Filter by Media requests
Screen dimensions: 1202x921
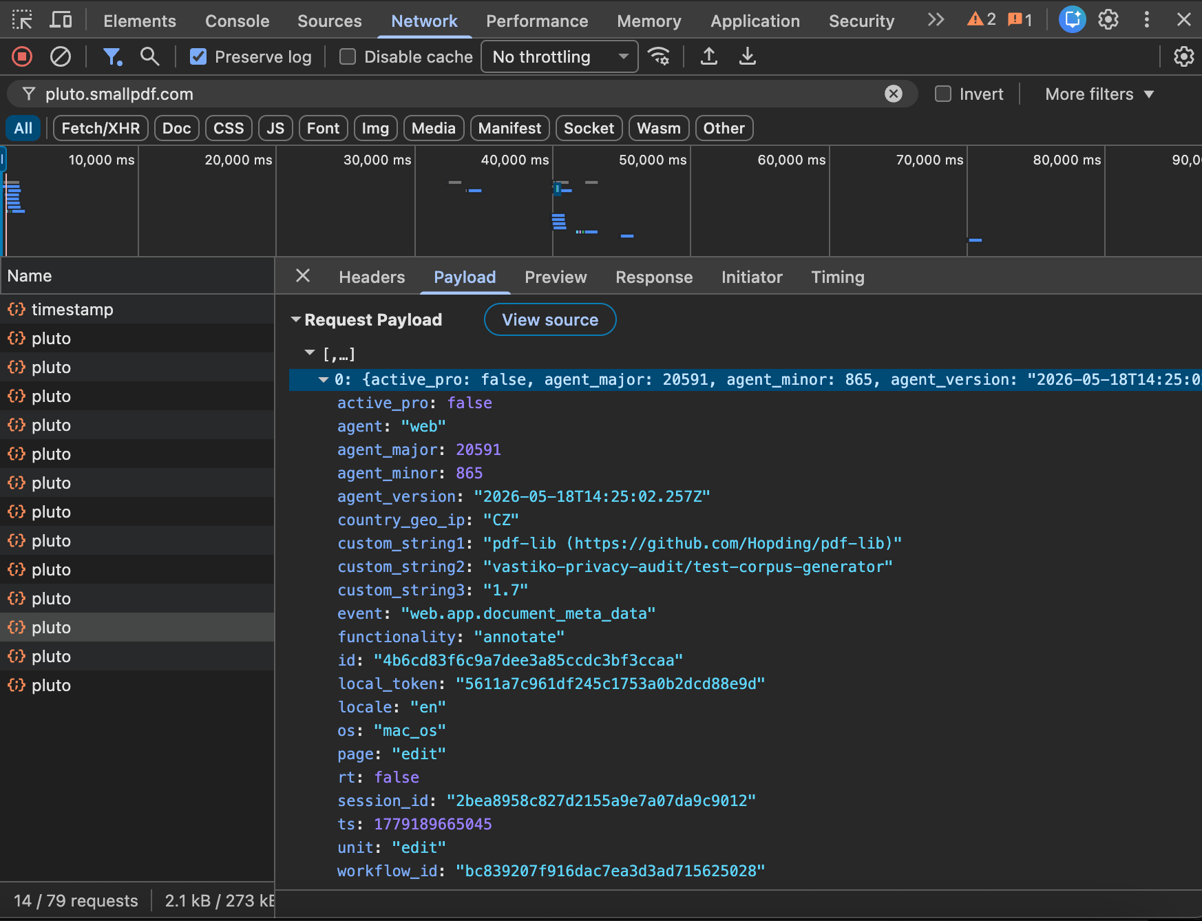(434, 128)
